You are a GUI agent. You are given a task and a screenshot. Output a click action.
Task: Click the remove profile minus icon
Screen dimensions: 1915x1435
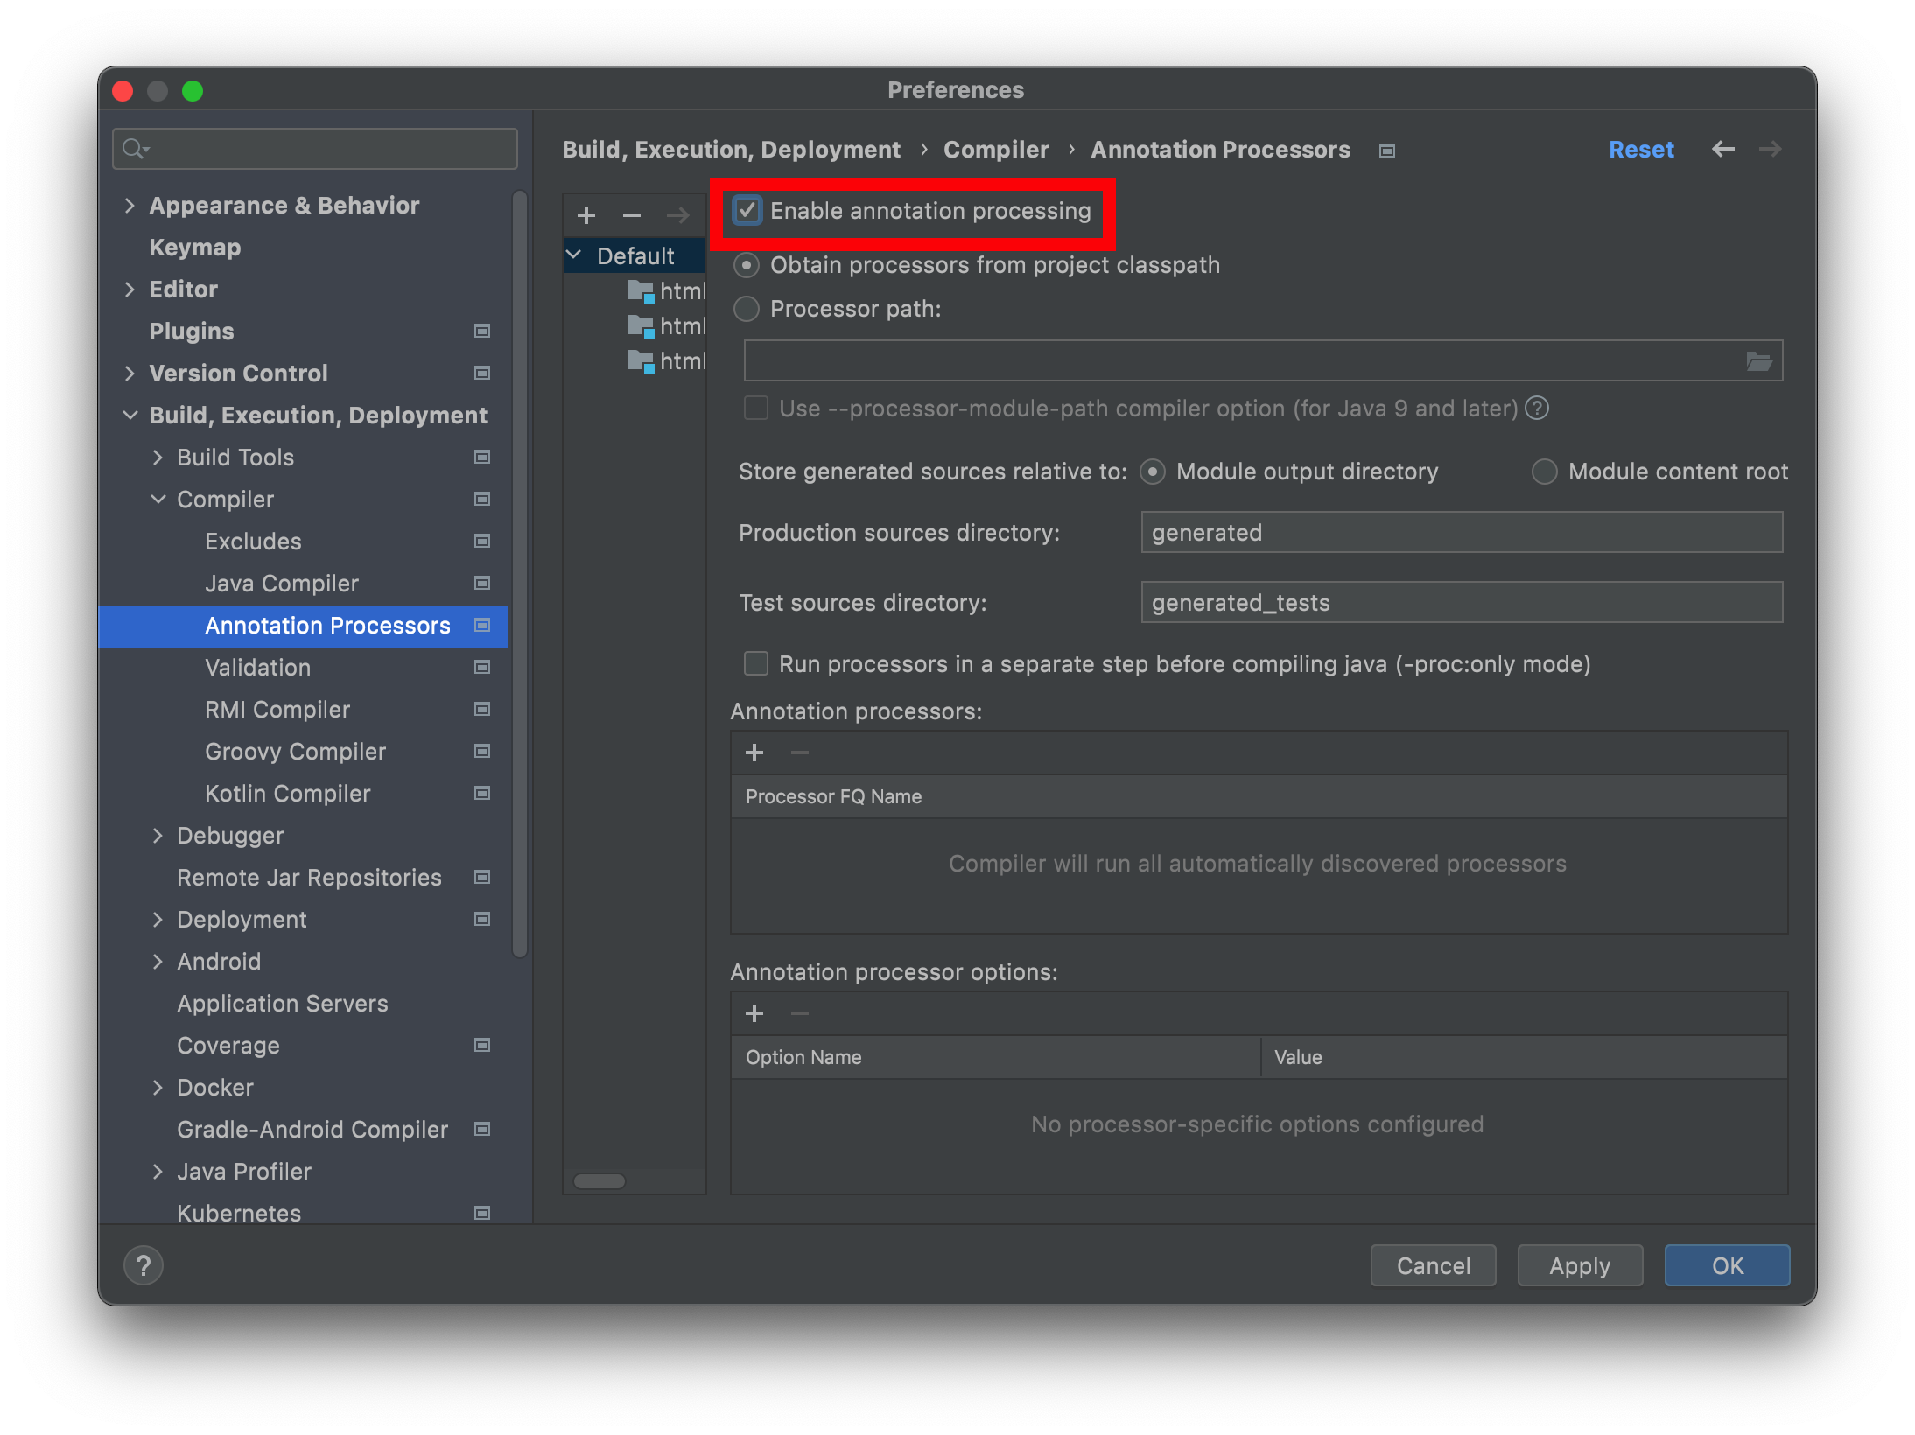click(x=632, y=215)
